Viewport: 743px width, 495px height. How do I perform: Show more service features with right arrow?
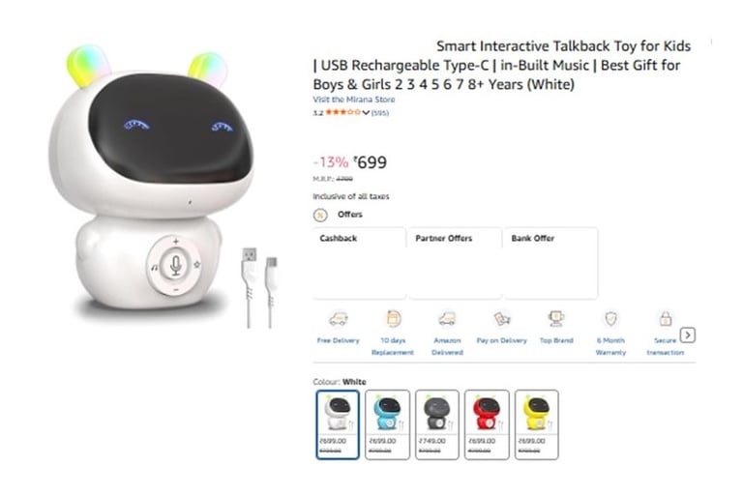tap(688, 335)
